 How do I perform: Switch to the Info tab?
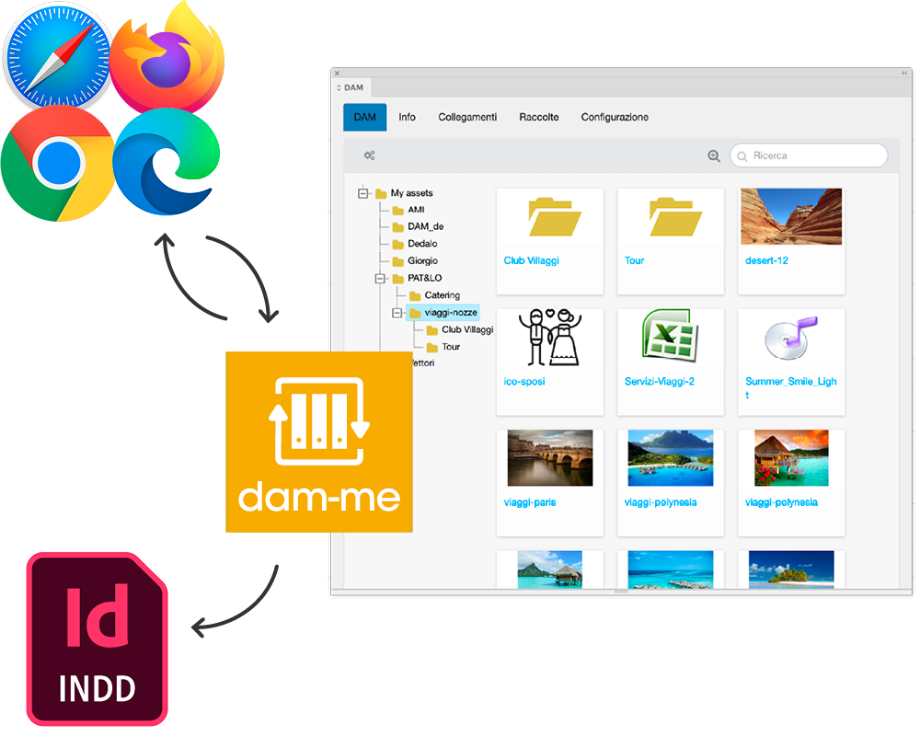(408, 118)
